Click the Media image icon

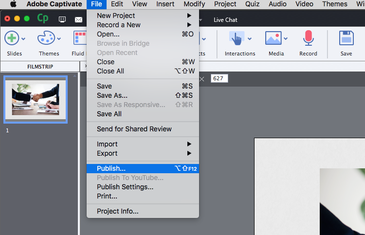(x=274, y=38)
